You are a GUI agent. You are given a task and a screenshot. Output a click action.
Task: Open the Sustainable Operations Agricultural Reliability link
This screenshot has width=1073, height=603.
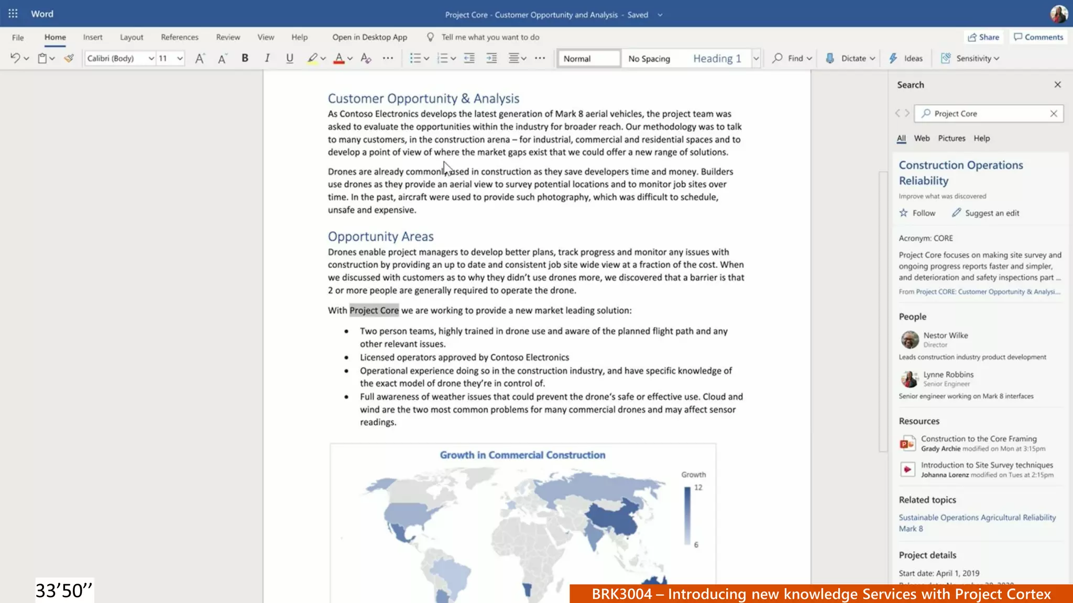click(977, 517)
